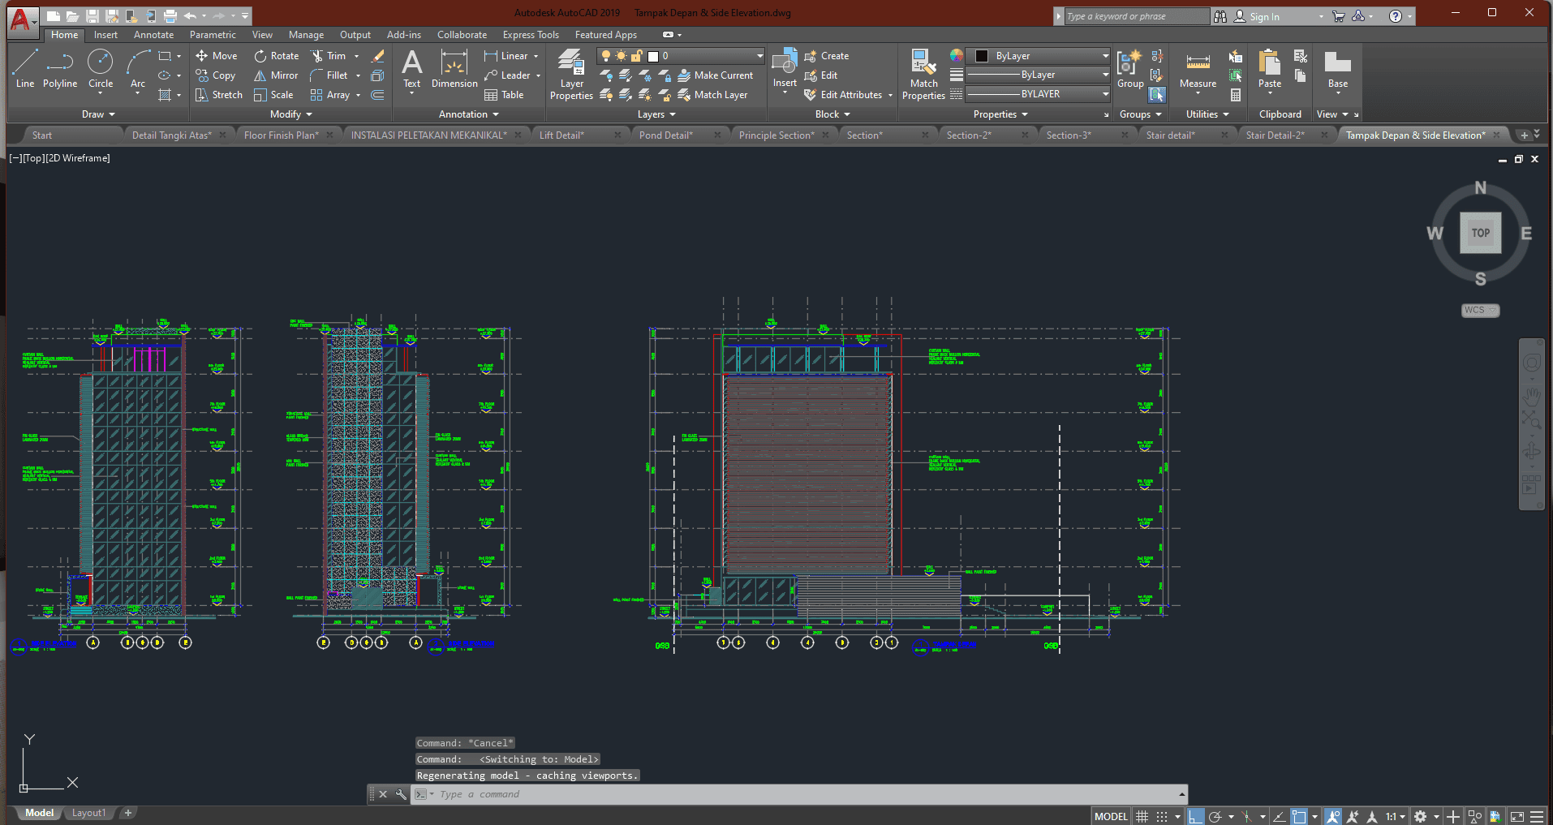Toggle Object Snap in status bar

pos(1299,816)
